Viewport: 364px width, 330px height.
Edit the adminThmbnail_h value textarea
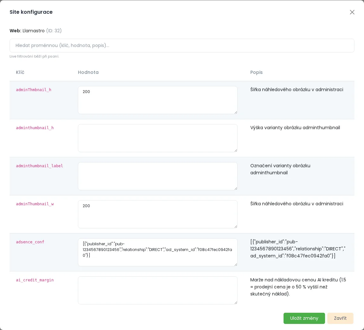[158, 100]
